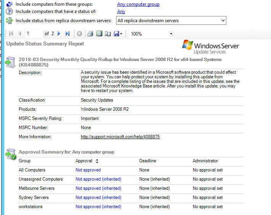The image size is (271, 215).
Task: Go to previous report page
Action: tap(20, 34)
